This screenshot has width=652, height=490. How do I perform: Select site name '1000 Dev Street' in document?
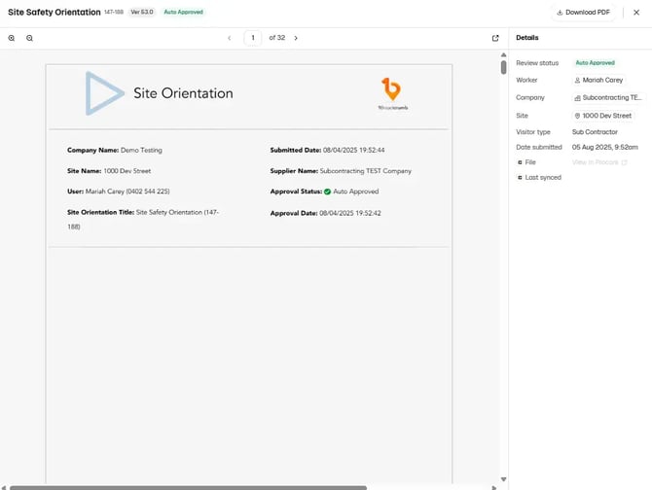127,171
